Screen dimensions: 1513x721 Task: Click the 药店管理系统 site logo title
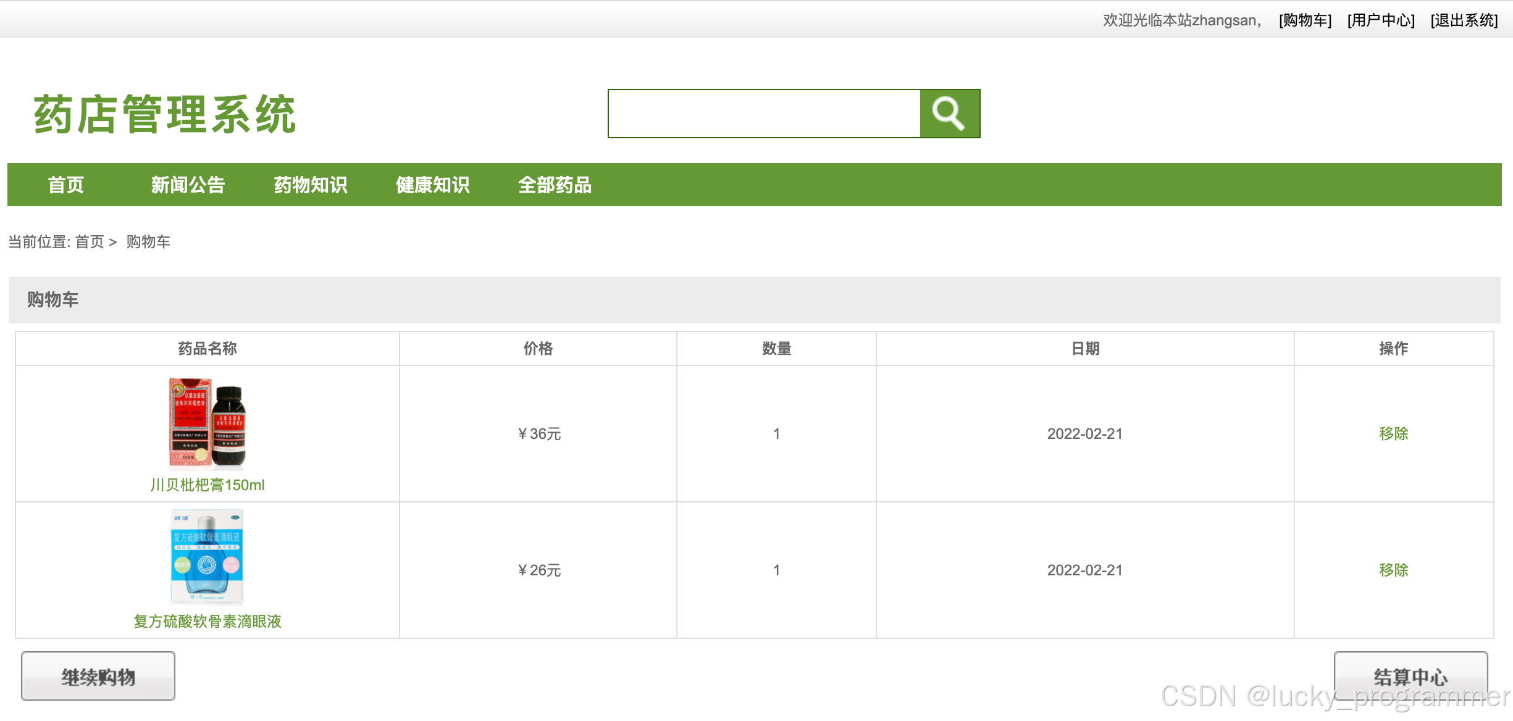tap(164, 115)
